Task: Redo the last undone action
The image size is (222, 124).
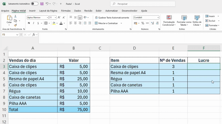Action: [54, 4]
